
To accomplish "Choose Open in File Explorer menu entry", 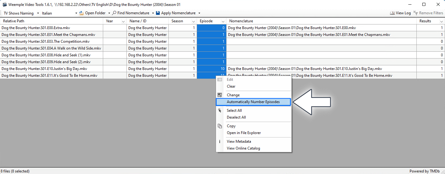I will (x=244, y=133).
